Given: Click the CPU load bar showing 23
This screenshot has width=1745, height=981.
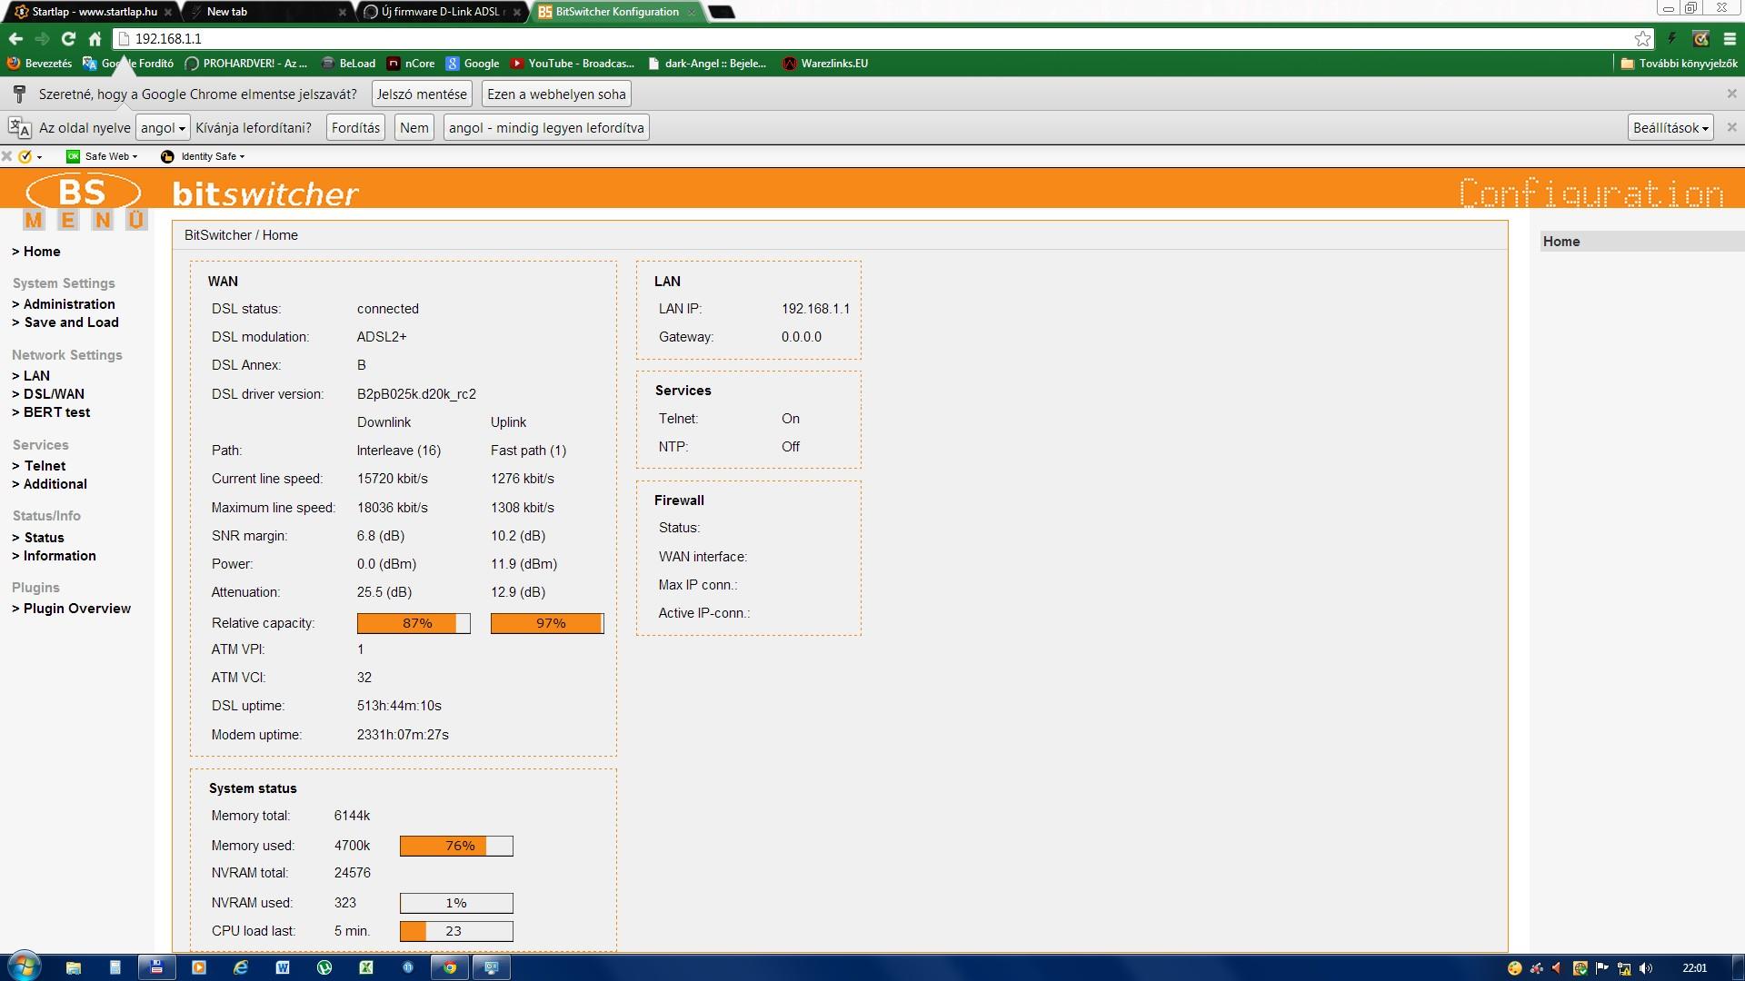Looking at the screenshot, I should (x=456, y=931).
